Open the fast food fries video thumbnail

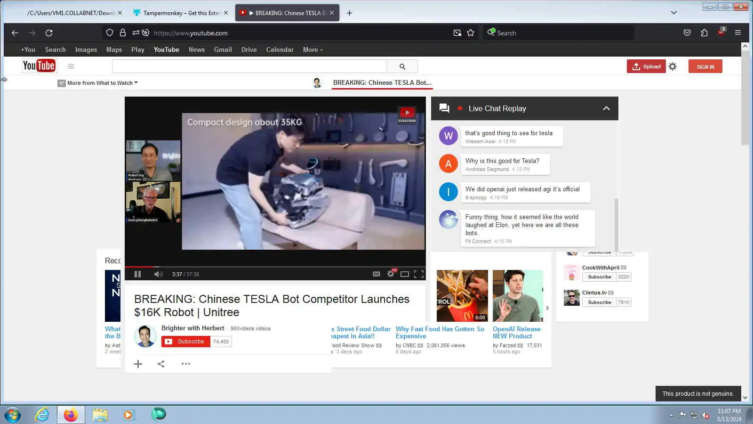462,296
